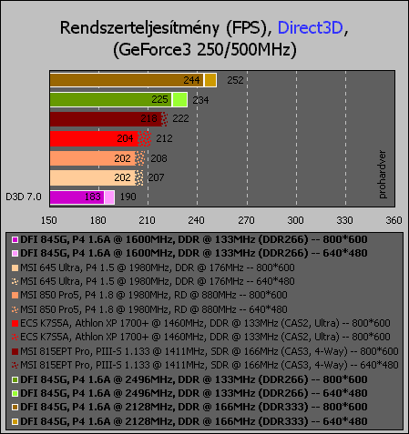Image resolution: width=409 pixels, height=434 pixels.
Task: Click the 222 value beside the dark red bar
Action: point(180,118)
